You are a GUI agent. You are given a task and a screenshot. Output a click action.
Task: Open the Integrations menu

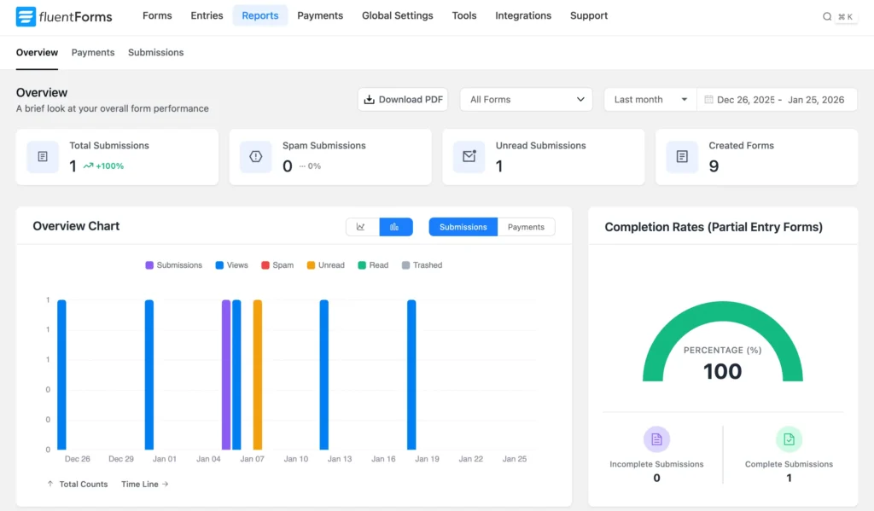(523, 15)
